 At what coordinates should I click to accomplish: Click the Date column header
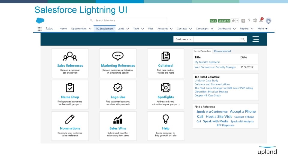click(x=244, y=57)
